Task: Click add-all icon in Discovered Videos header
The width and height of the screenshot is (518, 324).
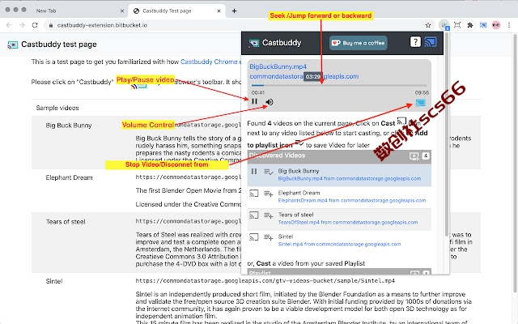Action: [x=414, y=156]
